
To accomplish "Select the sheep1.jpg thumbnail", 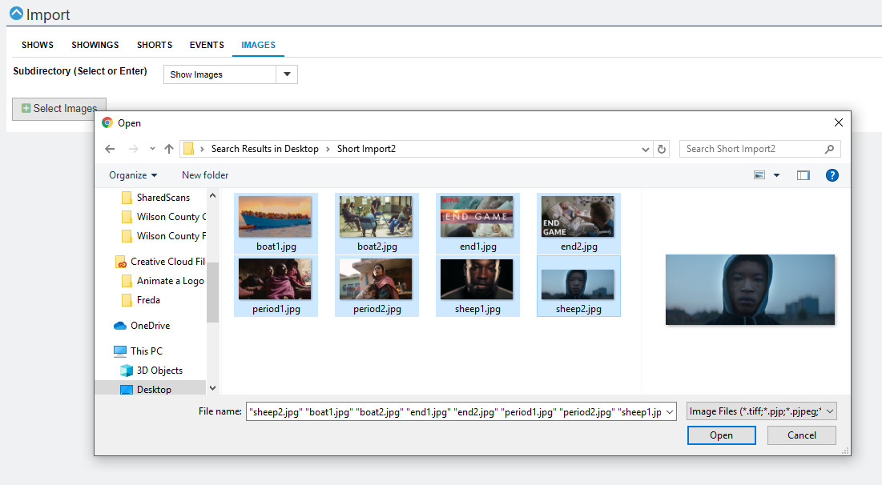I will 477,286.
